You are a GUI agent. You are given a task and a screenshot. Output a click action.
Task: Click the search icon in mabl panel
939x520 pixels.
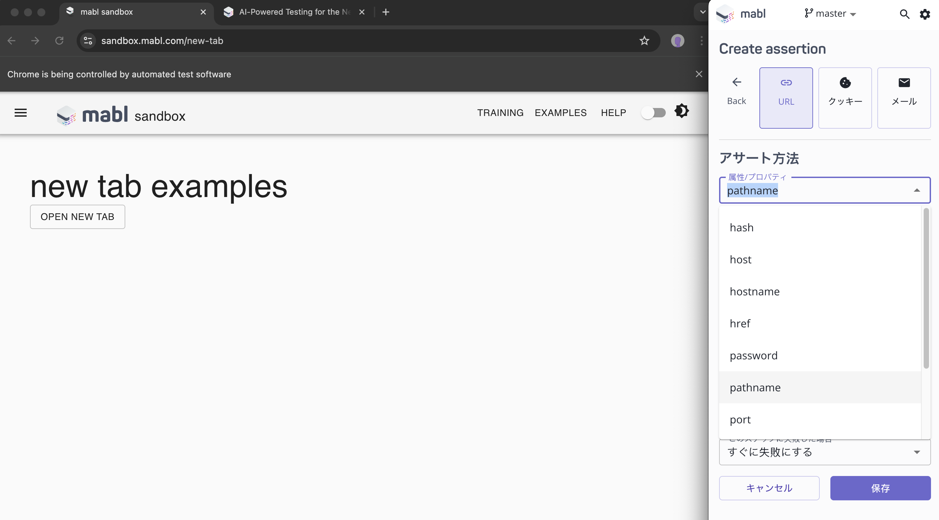coord(904,14)
